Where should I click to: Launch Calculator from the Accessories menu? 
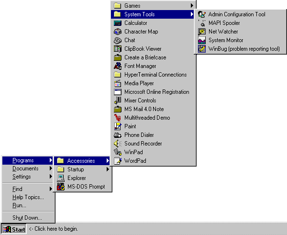point(154,23)
